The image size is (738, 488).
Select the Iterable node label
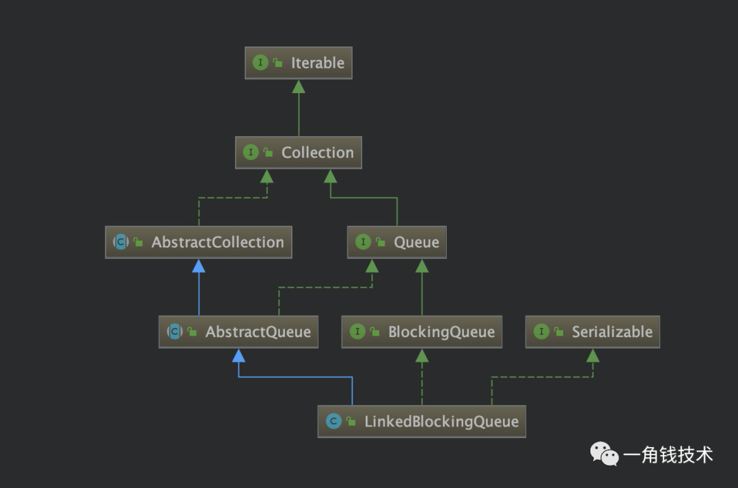coord(318,63)
